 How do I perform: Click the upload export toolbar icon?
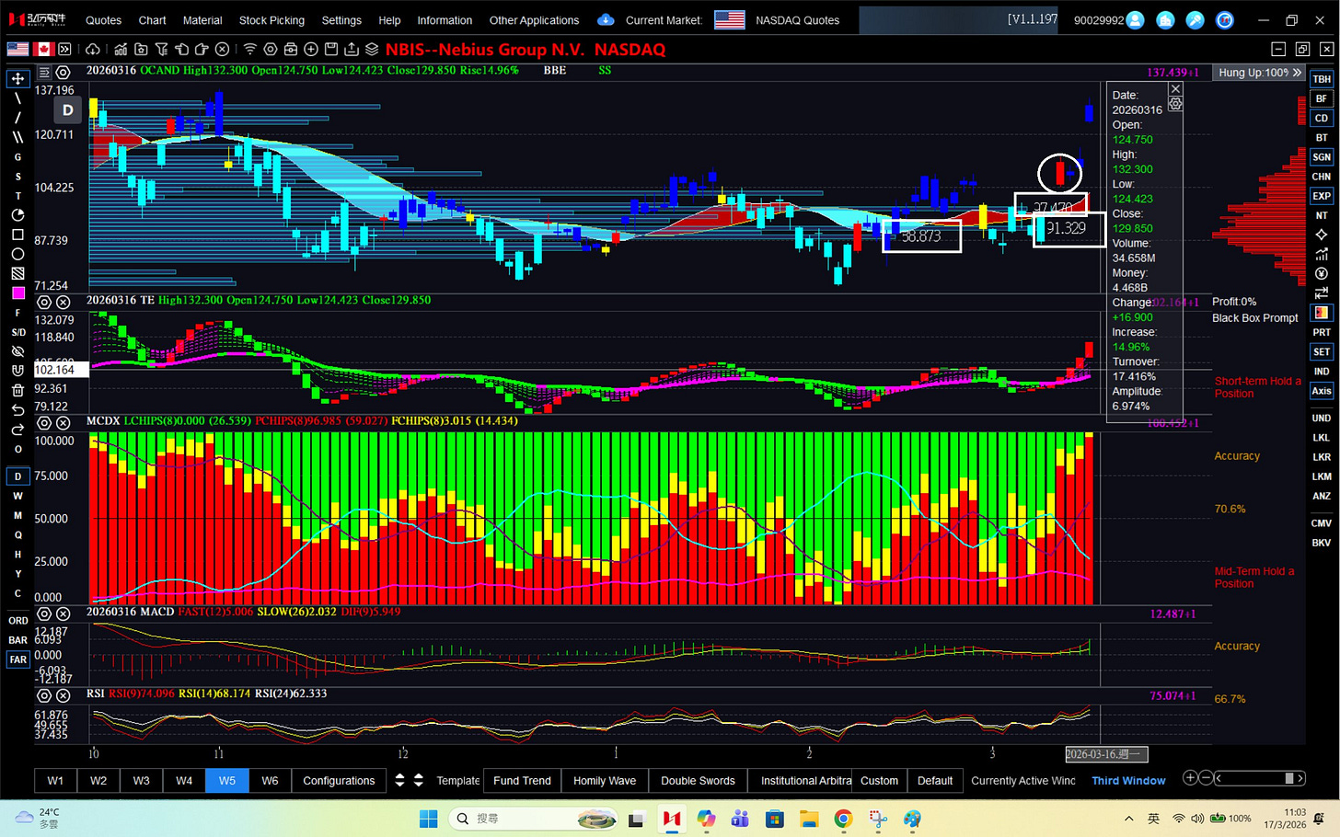(352, 49)
